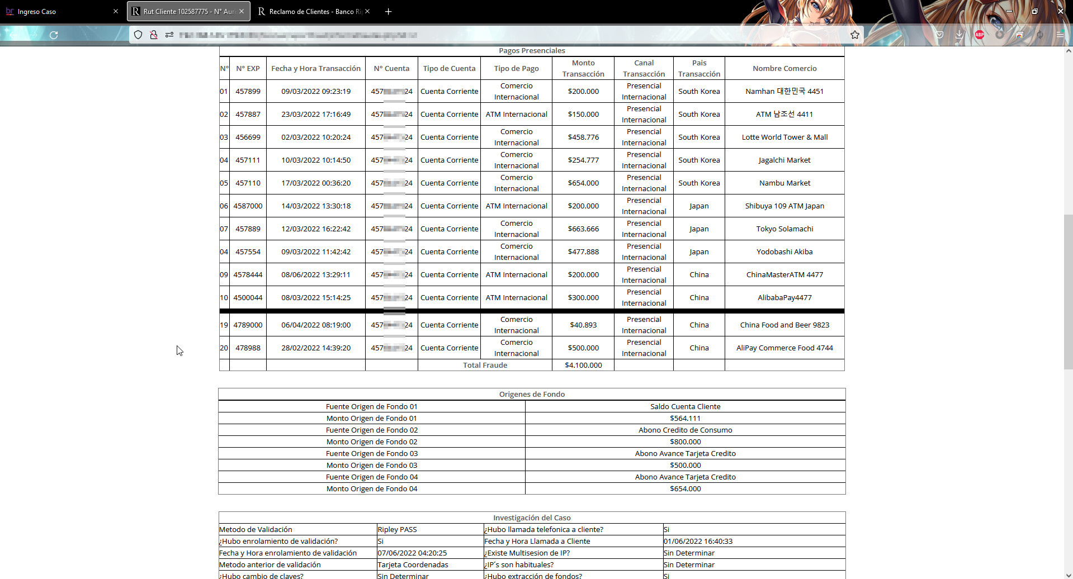
Task: Select the date 17/03/2022 00:36:20
Action: (x=316, y=183)
